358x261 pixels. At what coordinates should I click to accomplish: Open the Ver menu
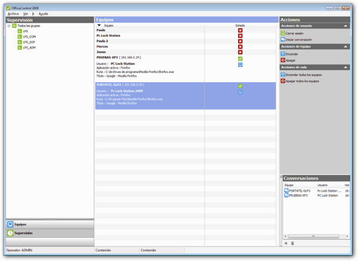(25, 14)
